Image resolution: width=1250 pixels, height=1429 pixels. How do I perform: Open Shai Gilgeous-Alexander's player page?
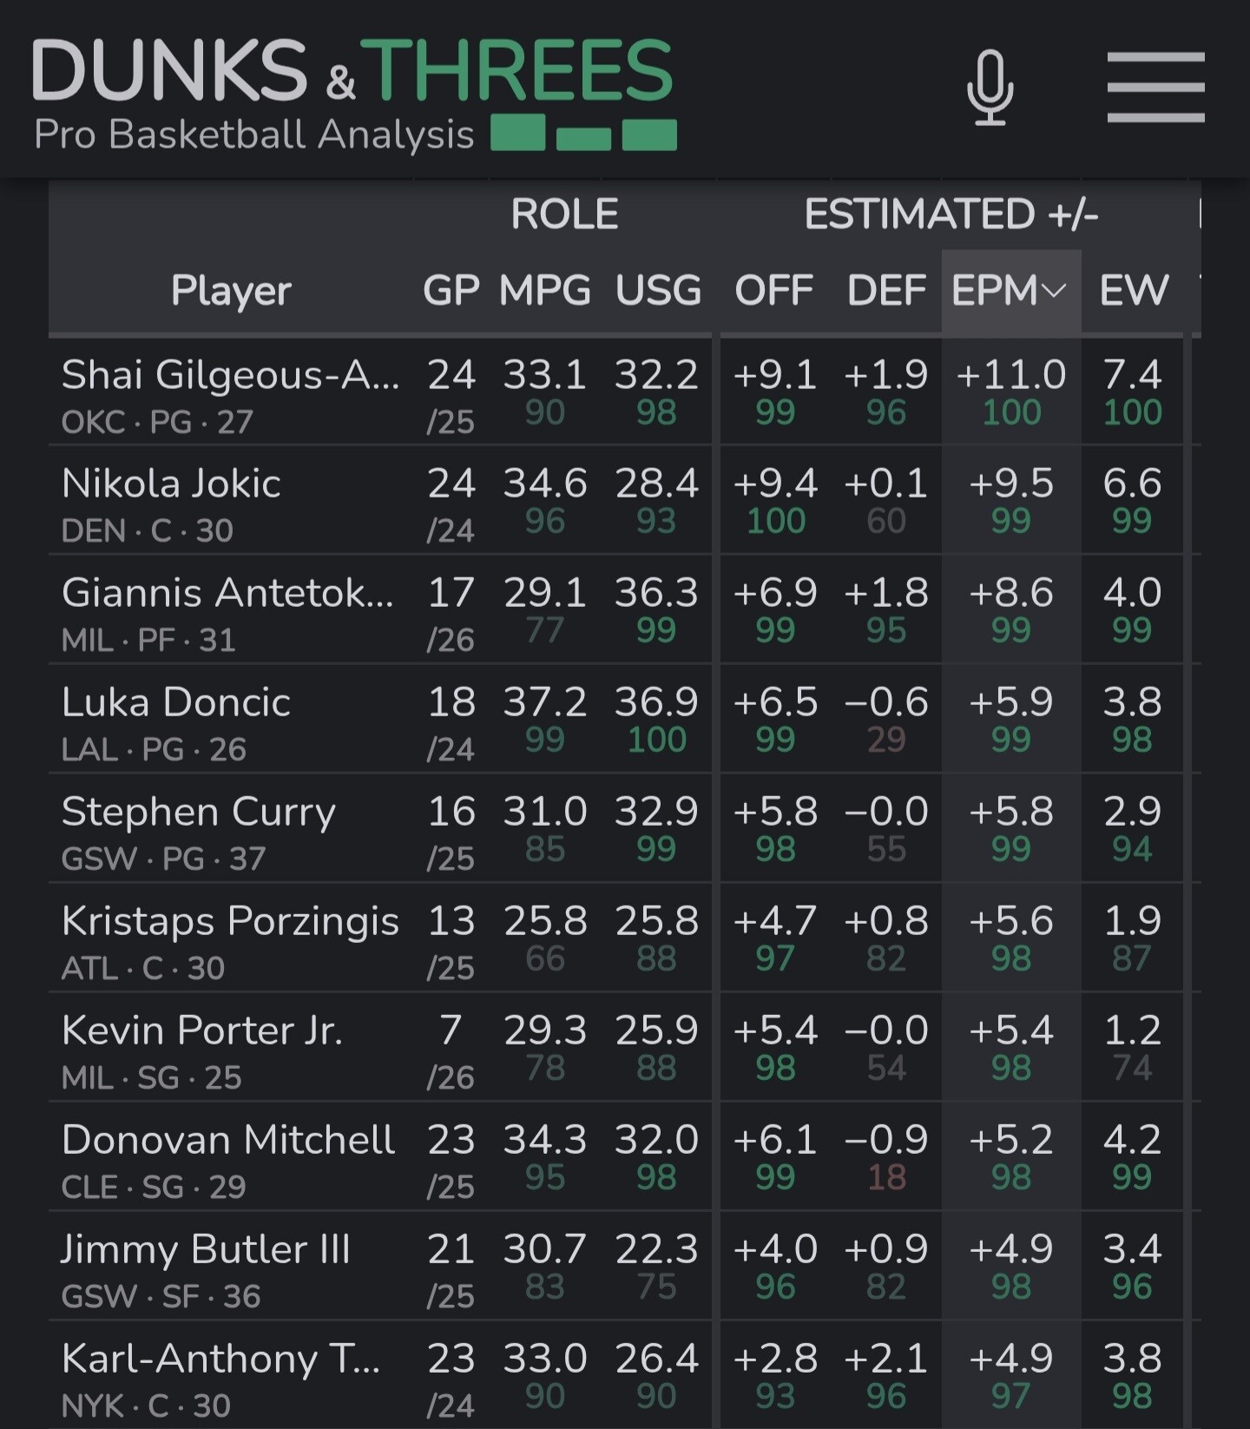point(231,376)
